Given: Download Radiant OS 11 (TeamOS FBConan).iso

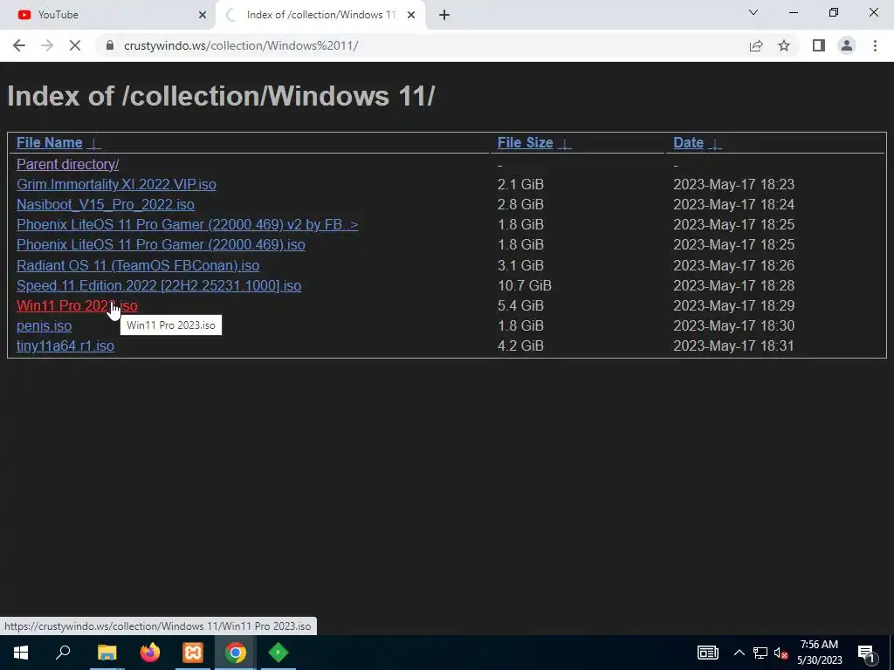Looking at the screenshot, I should [138, 265].
